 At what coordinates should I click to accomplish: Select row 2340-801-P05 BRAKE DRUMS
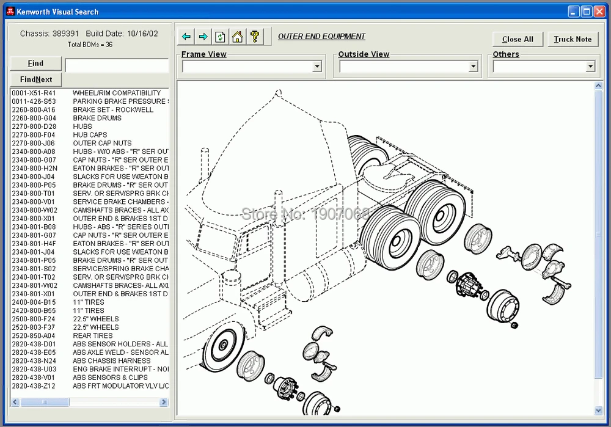[90, 261]
